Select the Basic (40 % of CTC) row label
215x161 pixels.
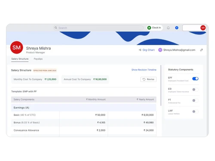click(25, 115)
